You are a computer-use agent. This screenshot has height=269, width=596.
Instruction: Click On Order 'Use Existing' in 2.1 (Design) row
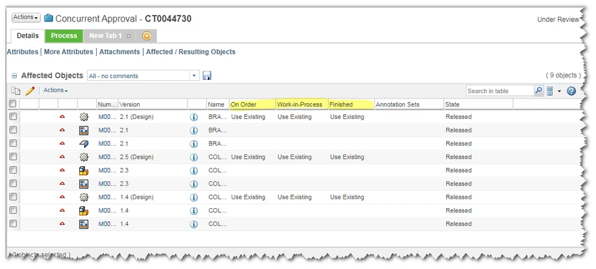pyautogui.click(x=248, y=117)
